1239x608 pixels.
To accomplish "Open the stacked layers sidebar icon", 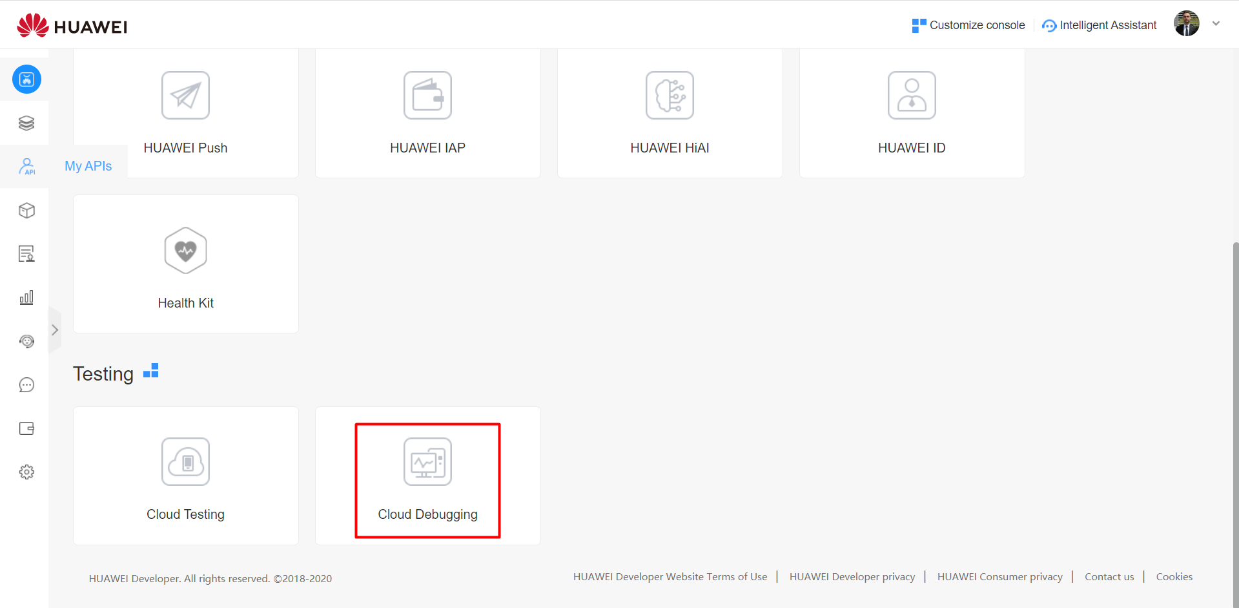I will 26,123.
